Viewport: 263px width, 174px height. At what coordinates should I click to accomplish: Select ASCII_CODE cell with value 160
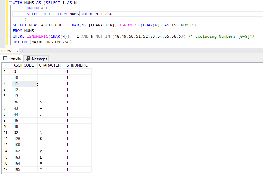(x=24, y=145)
